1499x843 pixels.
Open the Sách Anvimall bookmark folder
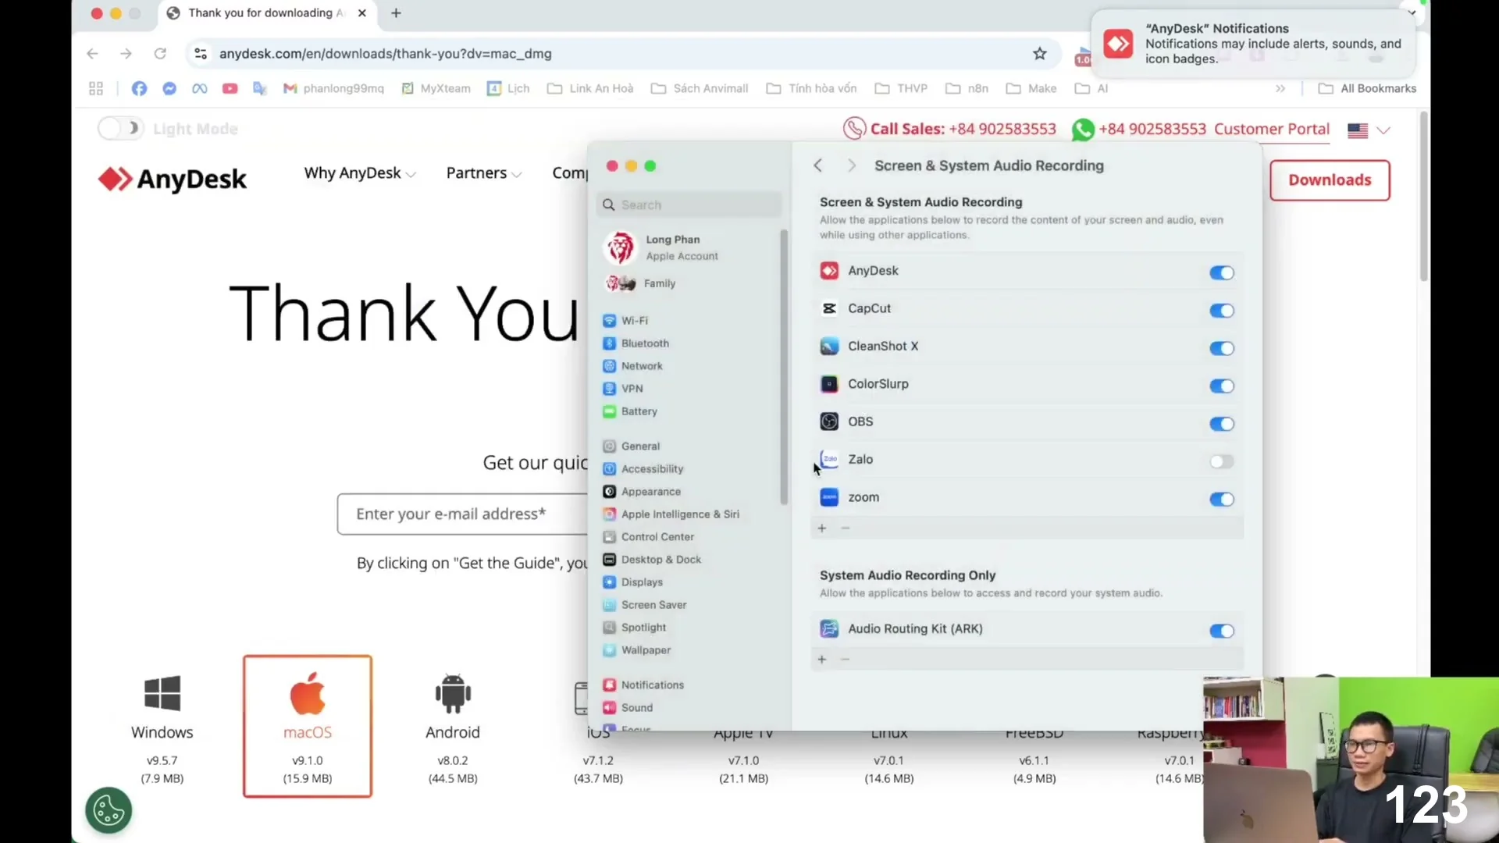click(700, 89)
